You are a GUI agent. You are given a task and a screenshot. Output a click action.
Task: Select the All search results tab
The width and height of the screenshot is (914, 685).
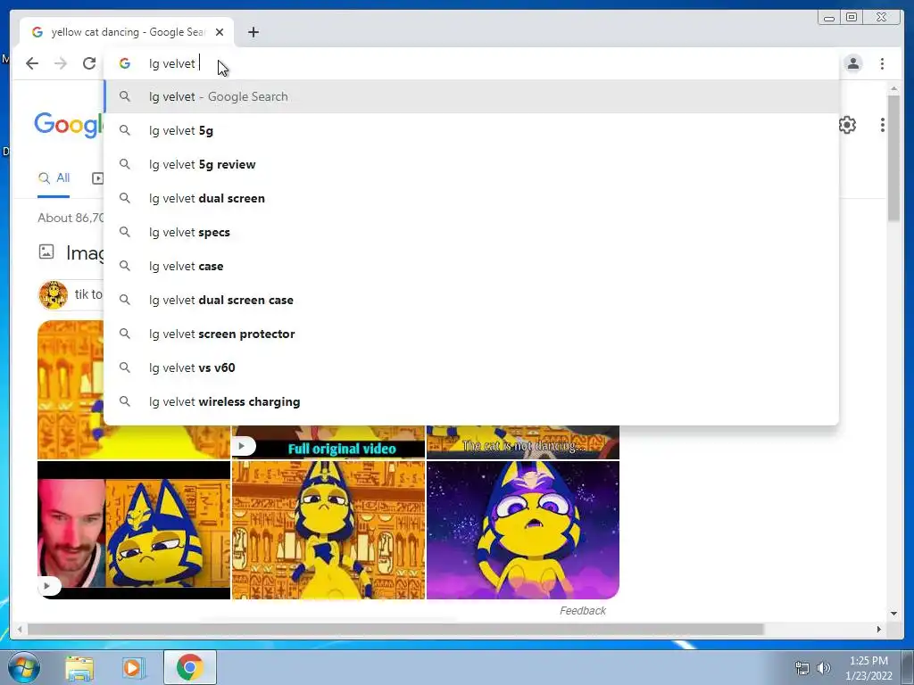point(54,178)
